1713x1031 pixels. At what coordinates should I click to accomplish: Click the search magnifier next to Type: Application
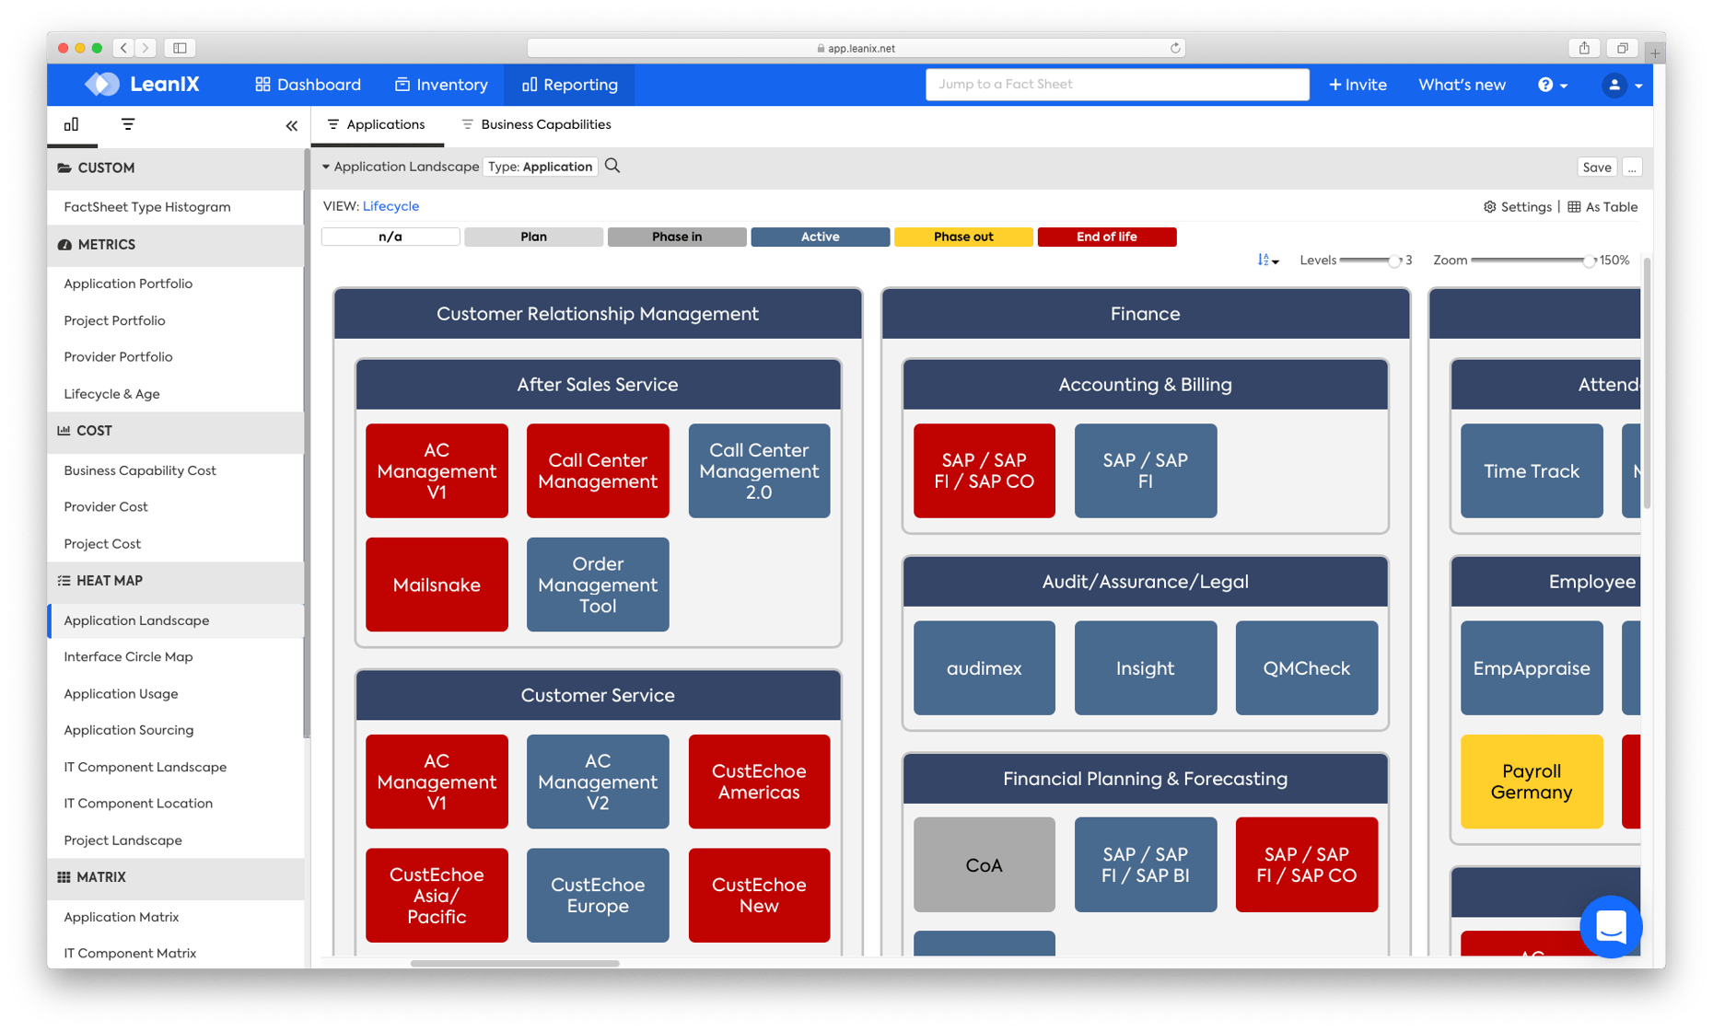pyautogui.click(x=612, y=167)
